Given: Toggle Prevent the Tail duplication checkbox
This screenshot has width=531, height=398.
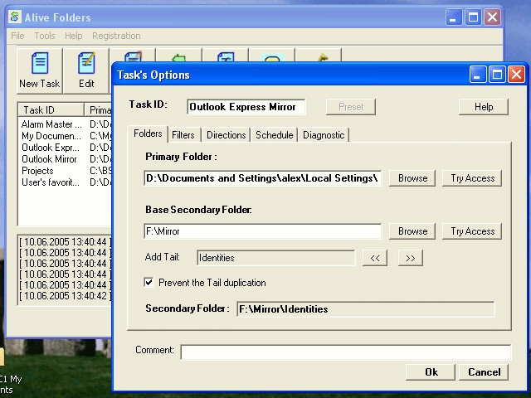Looking at the screenshot, I should tap(149, 282).
